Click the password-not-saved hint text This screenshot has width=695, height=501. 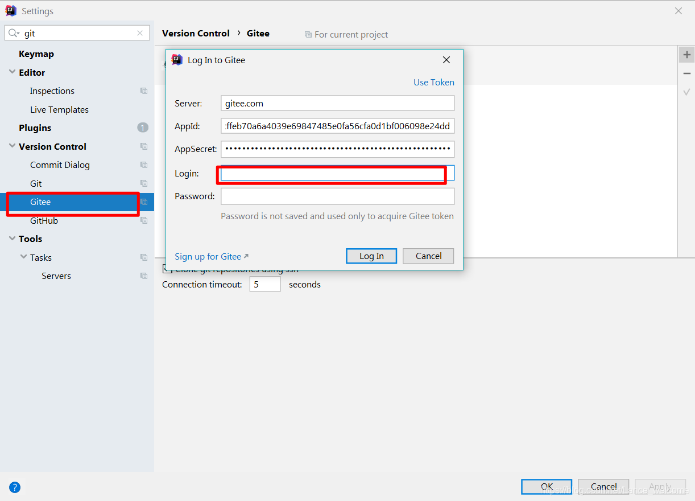coord(337,216)
